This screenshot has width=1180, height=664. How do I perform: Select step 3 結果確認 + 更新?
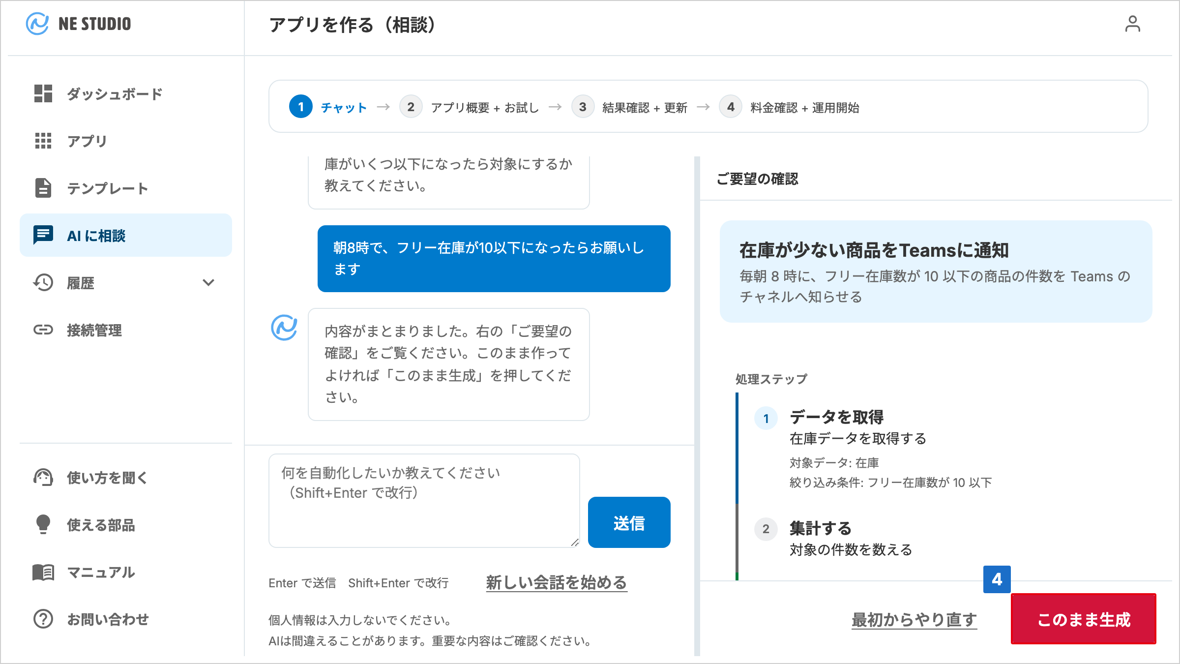click(x=629, y=107)
